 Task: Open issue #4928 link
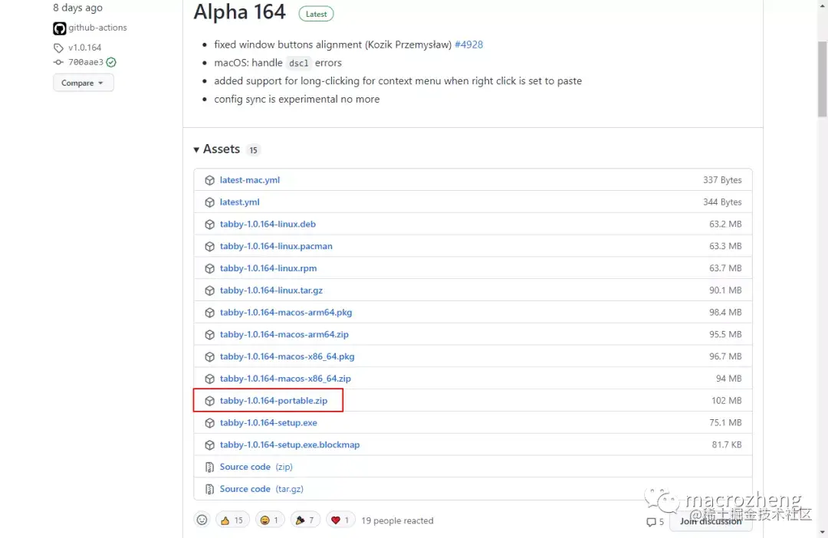coord(468,44)
